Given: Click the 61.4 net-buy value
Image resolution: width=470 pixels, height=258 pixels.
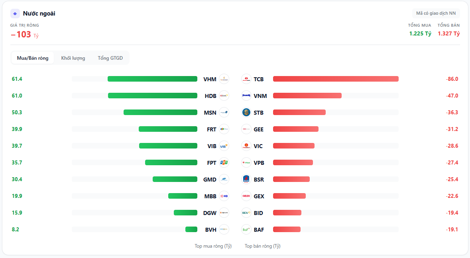Looking at the screenshot, I should coord(17,79).
